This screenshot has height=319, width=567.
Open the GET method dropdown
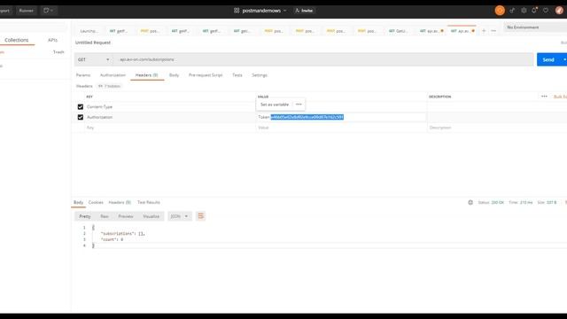(x=93, y=59)
